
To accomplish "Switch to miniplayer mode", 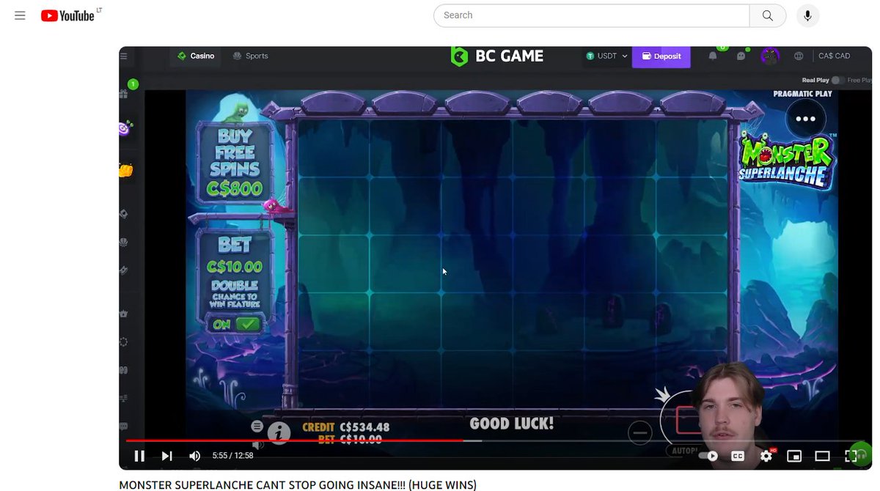I will [x=794, y=456].
